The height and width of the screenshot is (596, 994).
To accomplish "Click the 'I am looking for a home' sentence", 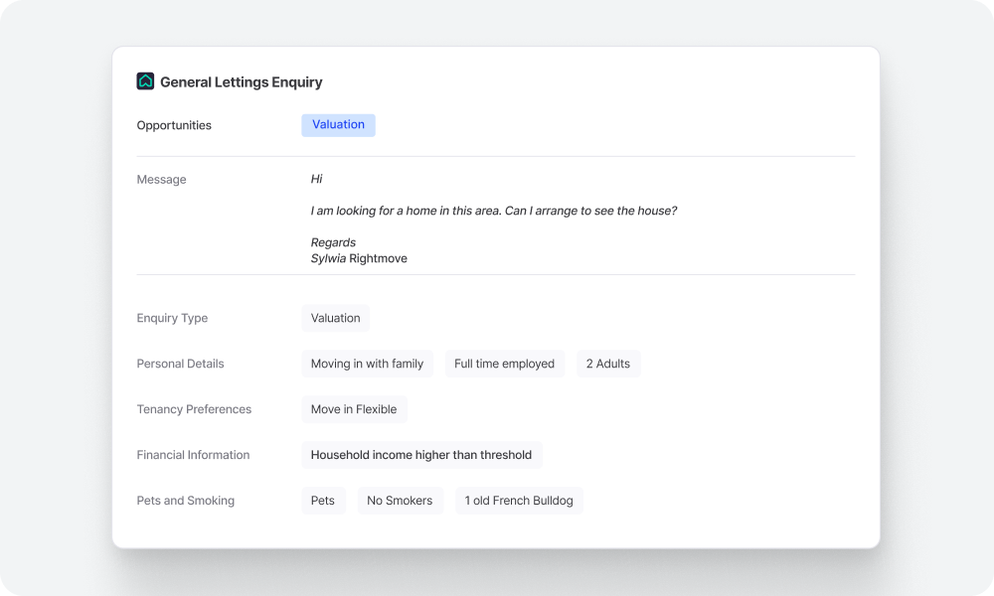I will pyautogui.click(x=494, y=211).
